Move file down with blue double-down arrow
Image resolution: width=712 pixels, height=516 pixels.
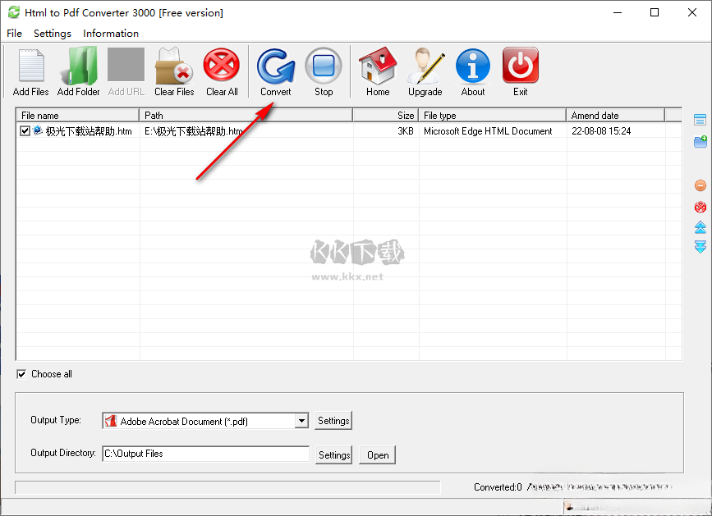point(701,246)
